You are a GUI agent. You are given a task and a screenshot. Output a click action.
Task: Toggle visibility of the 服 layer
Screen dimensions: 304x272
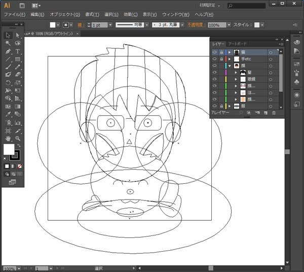pos(215,106)
